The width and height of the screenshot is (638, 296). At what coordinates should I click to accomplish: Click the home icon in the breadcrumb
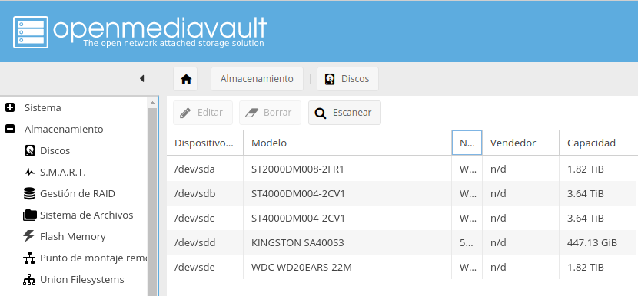(x=185, y=79)
